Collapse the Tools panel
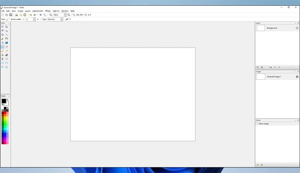This screenshot has width=300, height=173. 9,23
